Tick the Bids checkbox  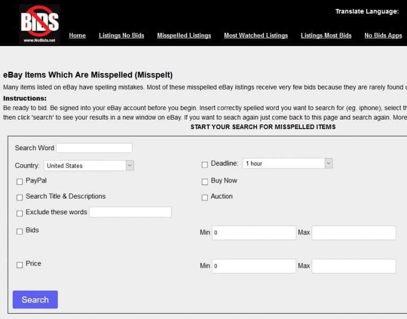(x=20, y=231)
